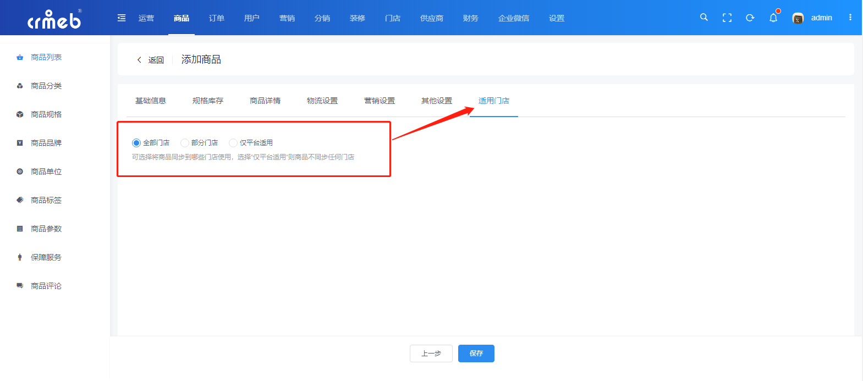The width and height of the screenshot is (863, 381).
Task: Click the 商品标签 sidebar icon
Action: tap(20, 200)
